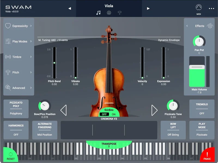
Task: Click the Effects waveform icon
Action: pyautogui.click(x=210, y=26)
